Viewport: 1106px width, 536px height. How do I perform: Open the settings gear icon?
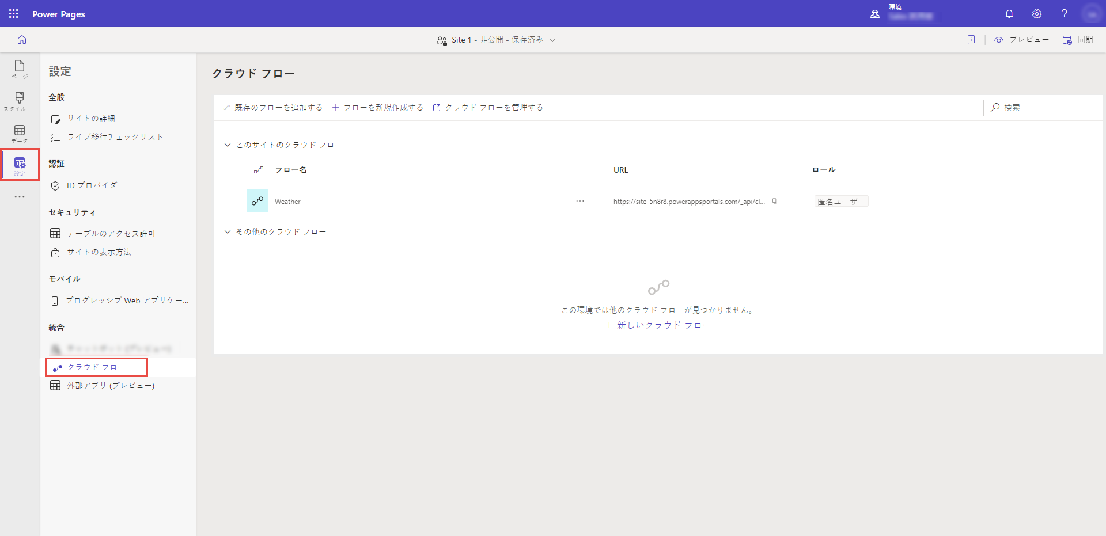[1037, 14]
